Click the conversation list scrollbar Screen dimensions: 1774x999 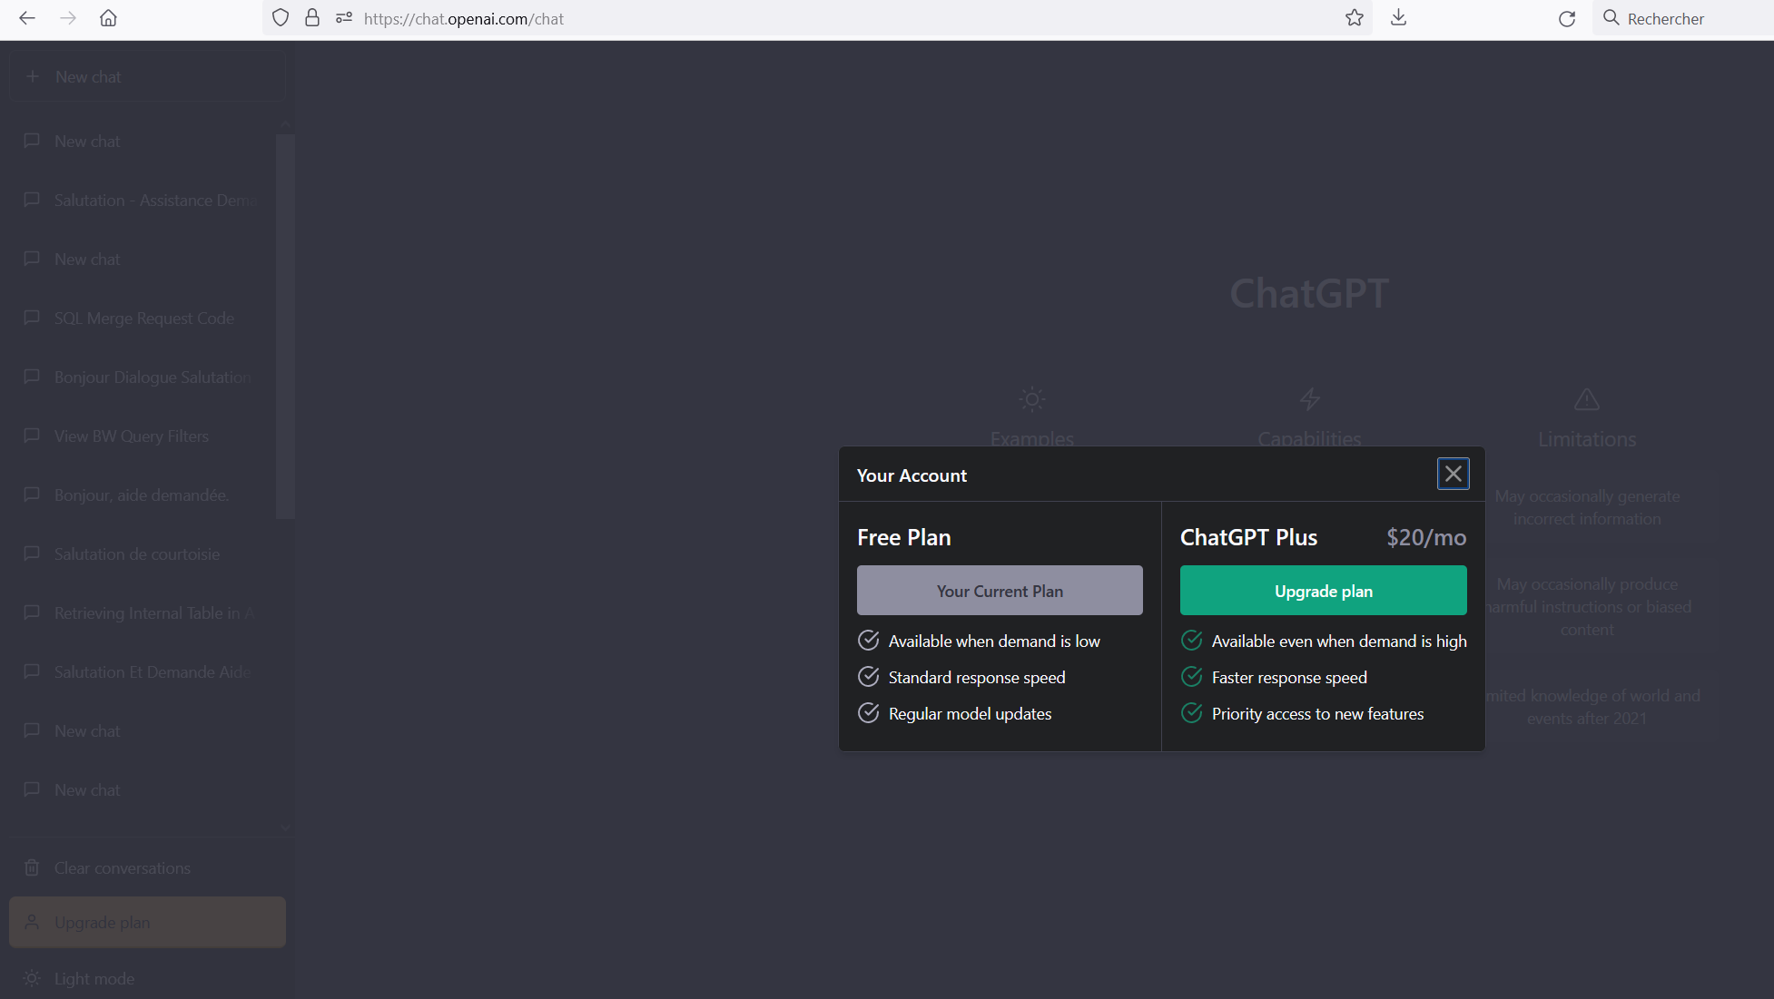tap(285, 327)
